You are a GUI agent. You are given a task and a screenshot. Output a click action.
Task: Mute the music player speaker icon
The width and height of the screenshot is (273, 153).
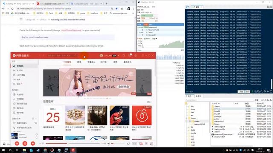click(109, 144)
